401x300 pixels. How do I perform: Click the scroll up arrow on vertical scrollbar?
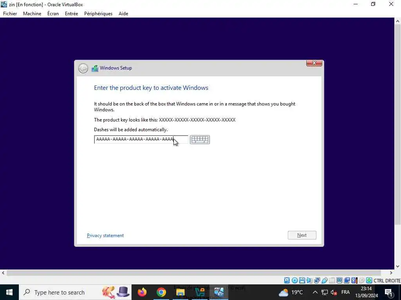tap(397, 21)
